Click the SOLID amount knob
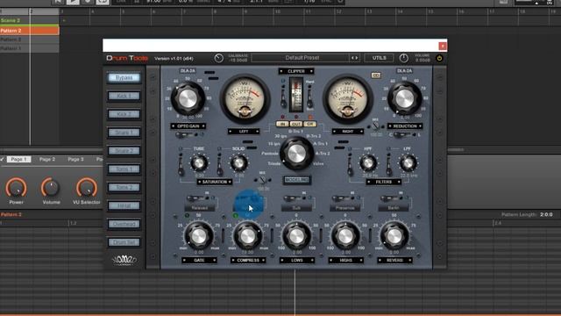561x316 pixels. click(239, 163)
